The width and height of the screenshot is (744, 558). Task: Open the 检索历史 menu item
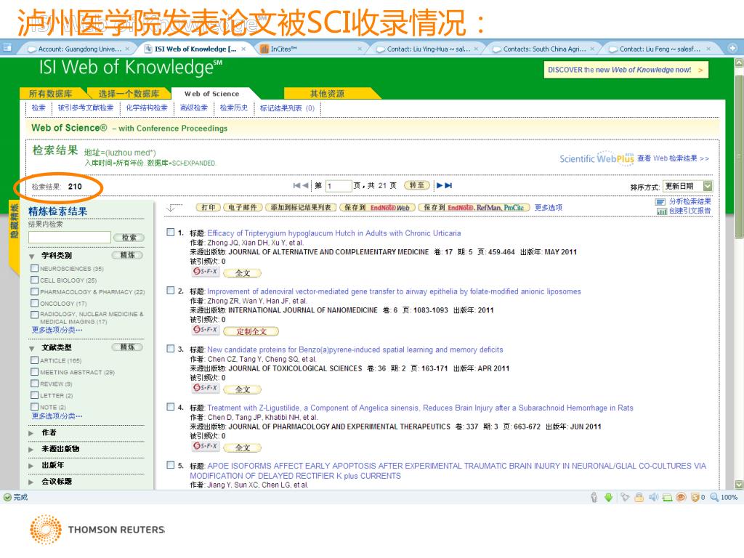[x=234, y=108]
